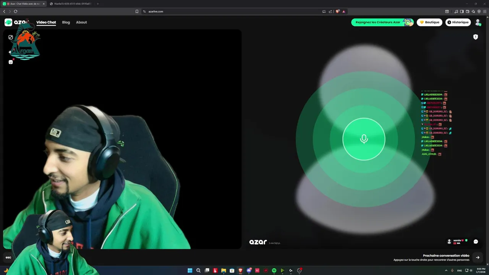Open the Blog page link
The height and width of the screenshot is (275, 489).
coord(66,22)
